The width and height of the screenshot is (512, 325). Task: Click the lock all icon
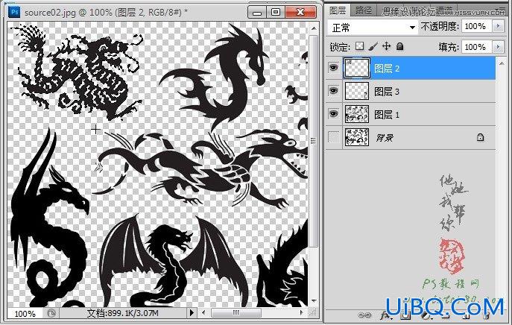click(x=399, y=46)
